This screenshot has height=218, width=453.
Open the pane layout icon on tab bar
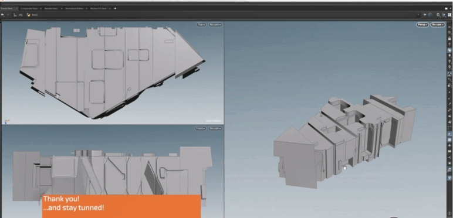446,8
